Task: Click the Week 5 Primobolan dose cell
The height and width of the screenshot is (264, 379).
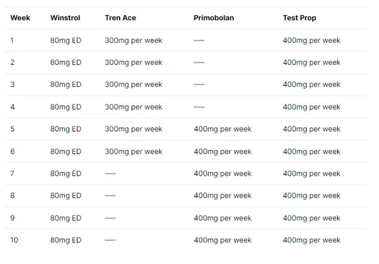Action: point(222,129)
